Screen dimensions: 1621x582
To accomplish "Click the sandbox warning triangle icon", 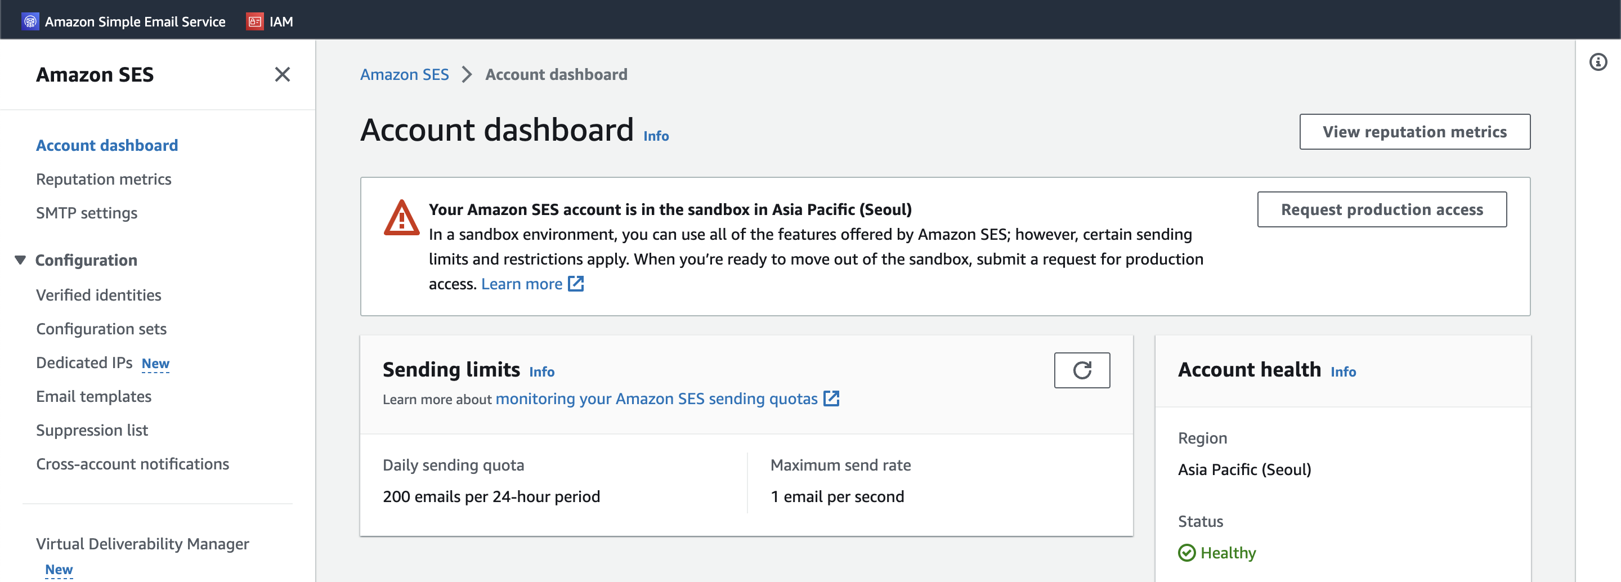I will tap(401, 218).
